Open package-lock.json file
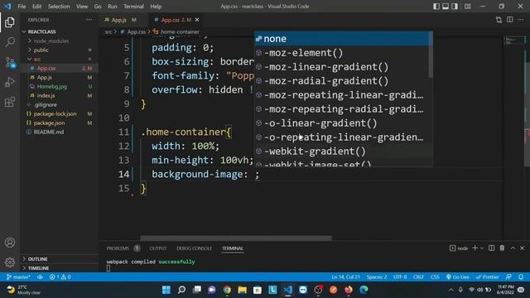 [x=59, y=113]
